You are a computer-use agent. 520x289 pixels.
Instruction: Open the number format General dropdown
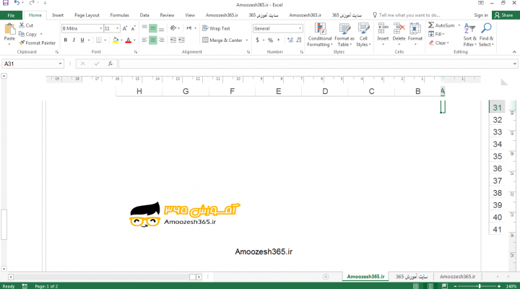pos(300,28)
